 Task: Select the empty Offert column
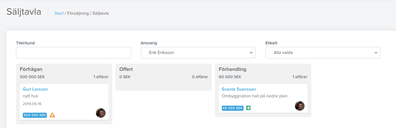pyautogui.click(x=164, y=77)
